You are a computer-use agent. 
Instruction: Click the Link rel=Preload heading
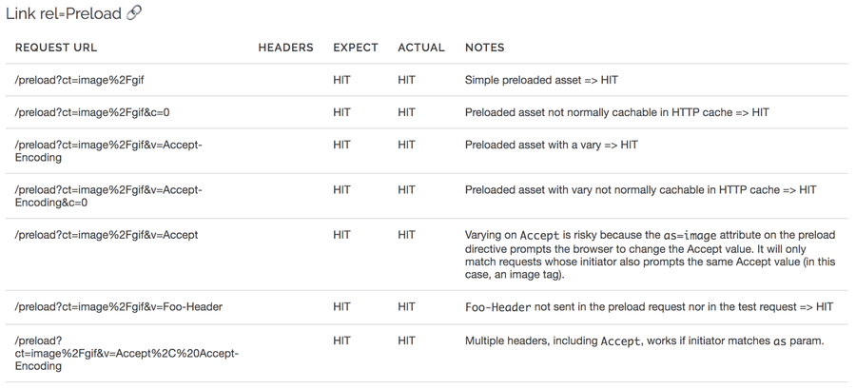64,13
